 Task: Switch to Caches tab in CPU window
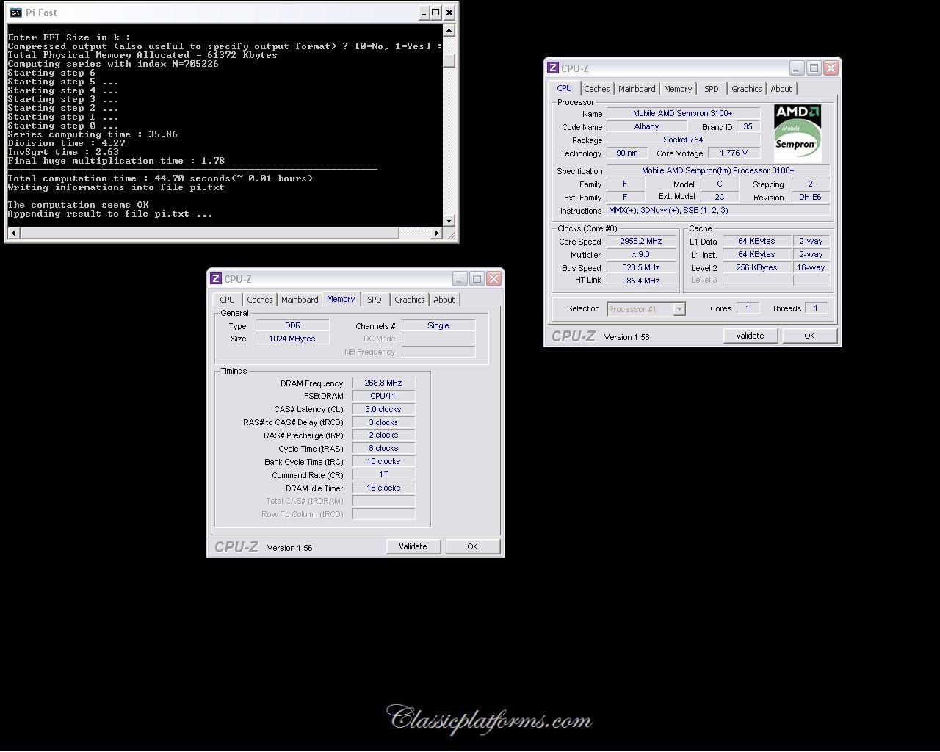click(x=597, y=89)
